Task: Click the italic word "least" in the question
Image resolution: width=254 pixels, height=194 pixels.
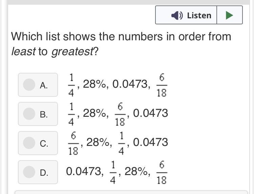Action: (x=23, y=52)
